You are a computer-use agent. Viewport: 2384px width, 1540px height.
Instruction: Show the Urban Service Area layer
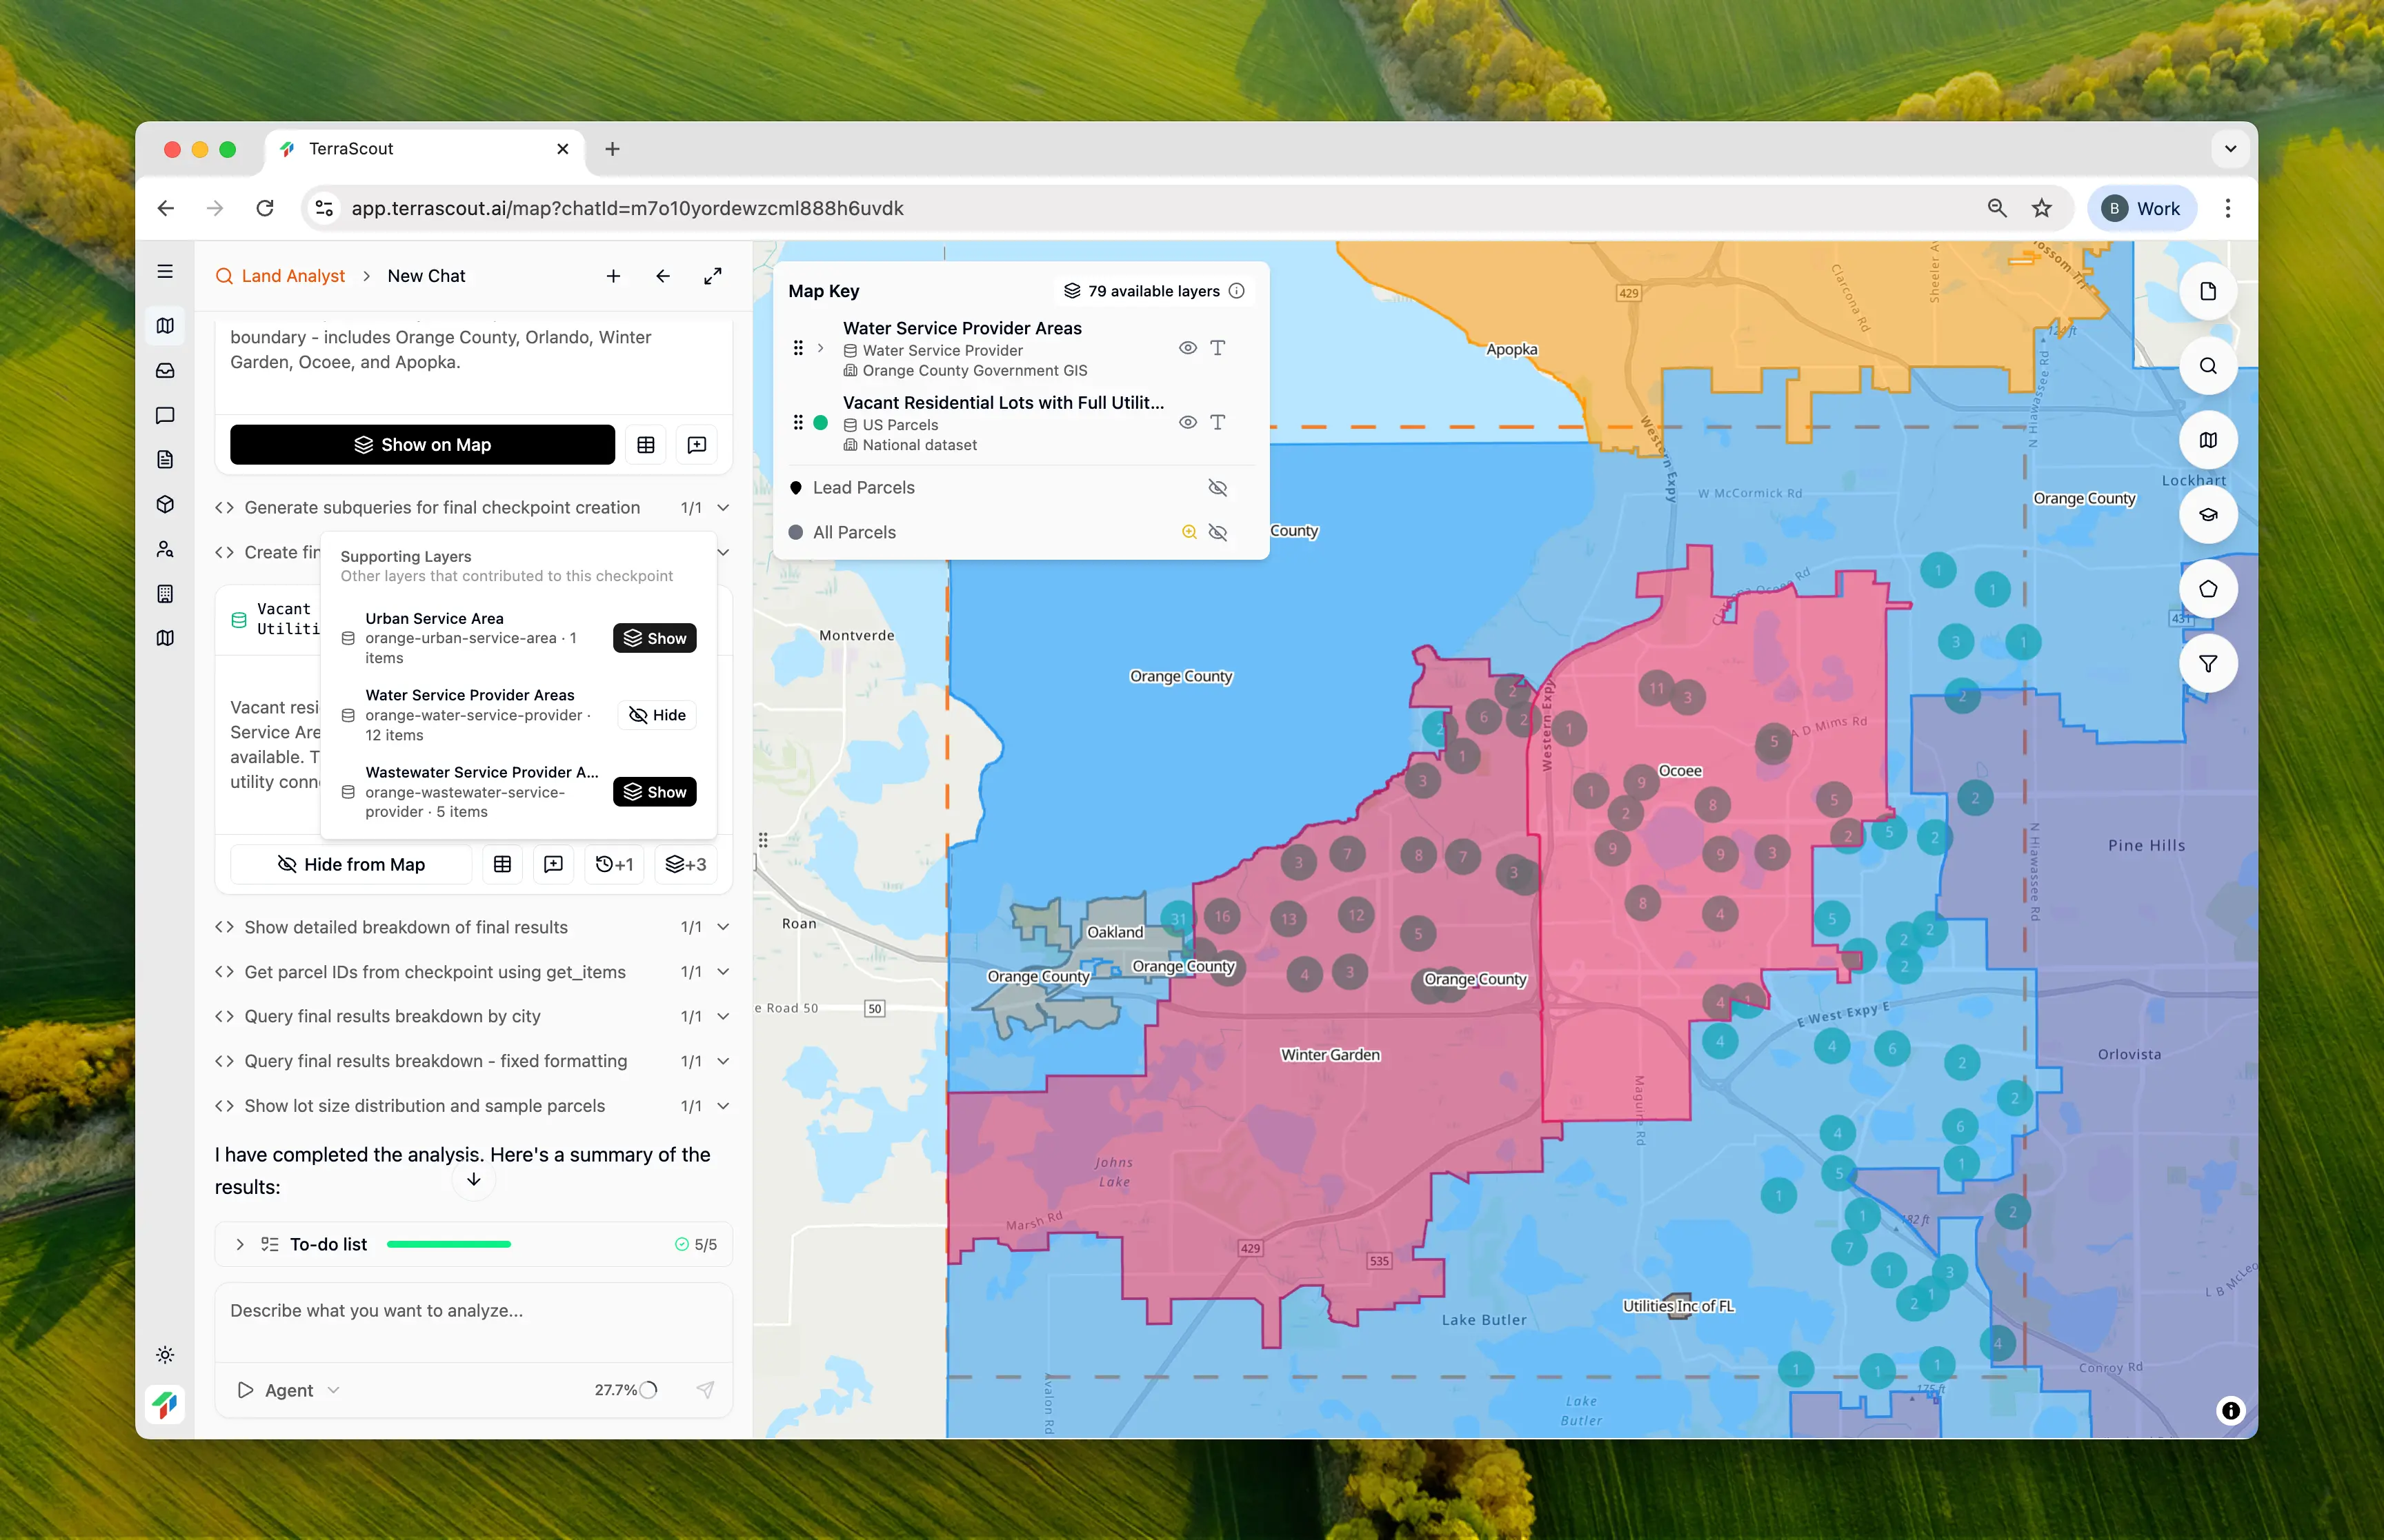(654, 638)
